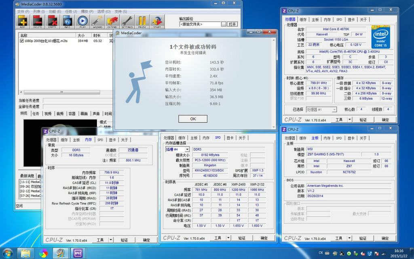
Task: Click the PAUSE toolbar icon in MediaCoder
Action: point(142,22)
